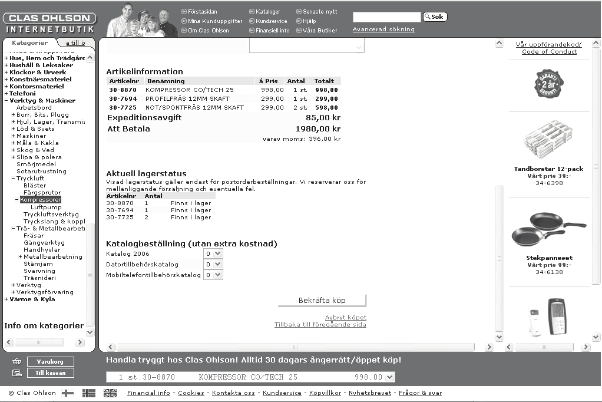602x402 pixels.
Task: Expand the Klockor & Urverk category
Action: coord(6,73)
